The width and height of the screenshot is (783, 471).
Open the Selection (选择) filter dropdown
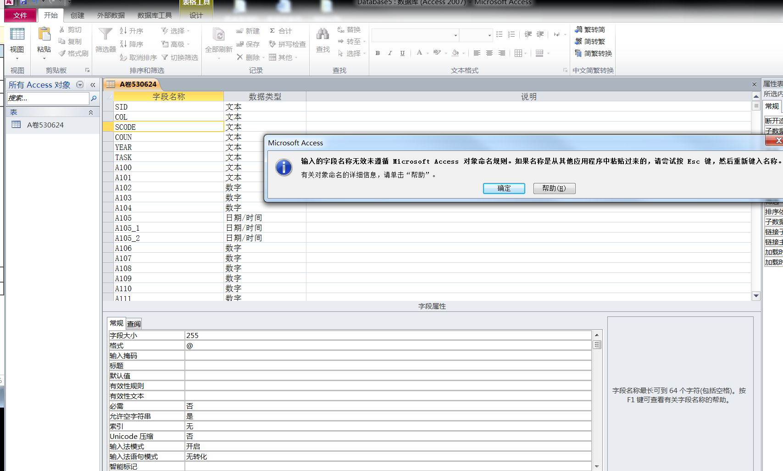[x=175, y=31]
